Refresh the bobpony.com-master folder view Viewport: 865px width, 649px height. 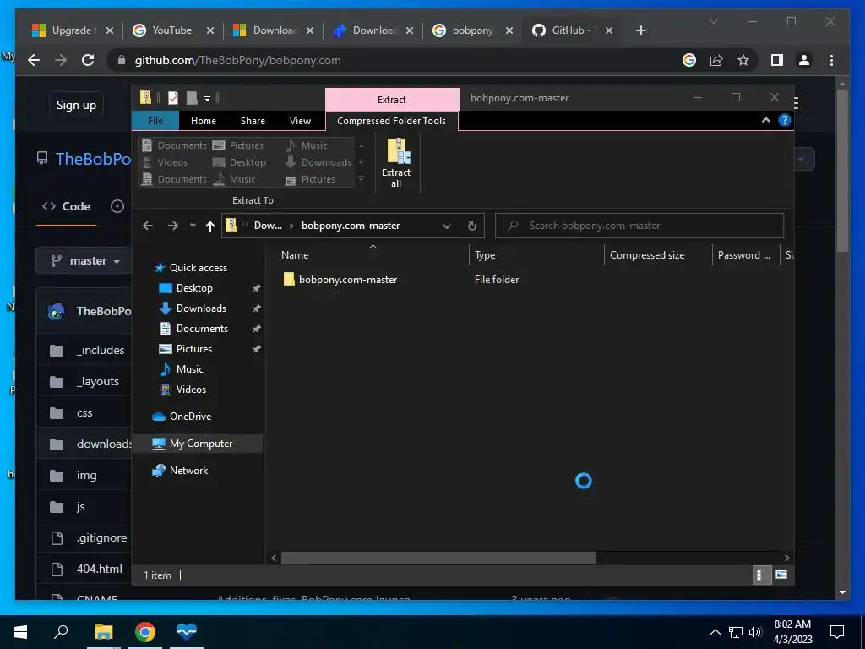pyautogui.click(x=471, y=226)
